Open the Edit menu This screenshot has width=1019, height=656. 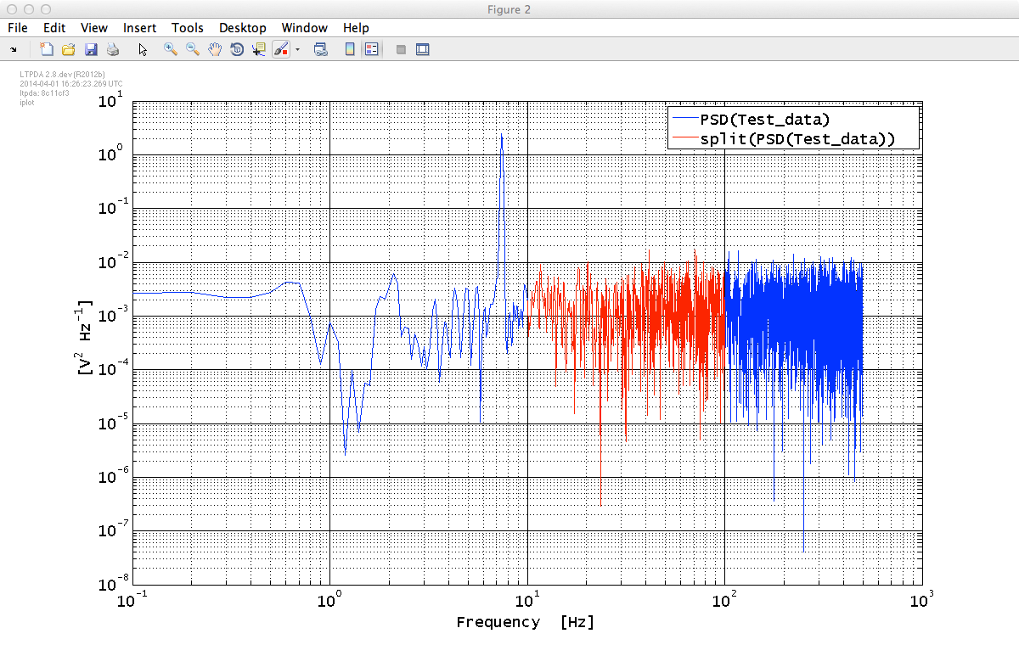[x=54, y=28]
